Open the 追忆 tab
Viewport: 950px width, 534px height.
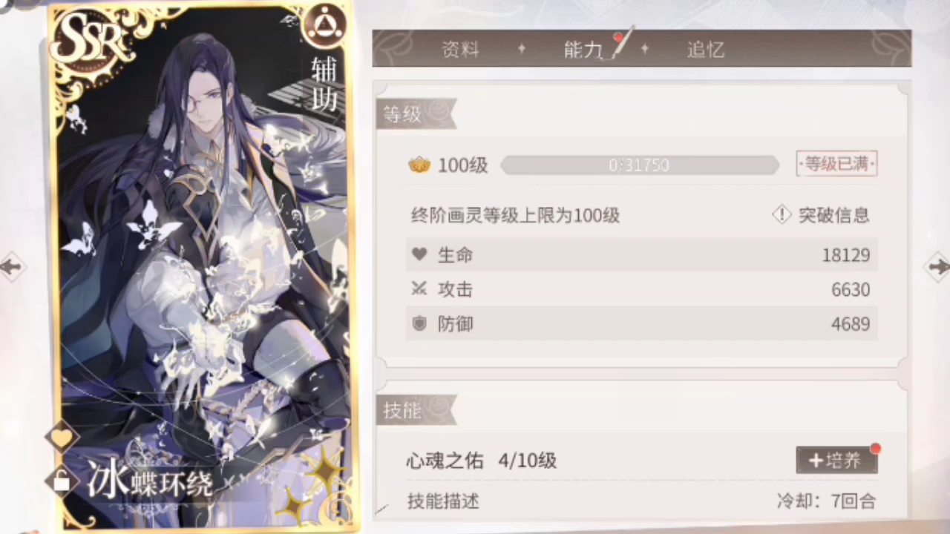point(705,50)
